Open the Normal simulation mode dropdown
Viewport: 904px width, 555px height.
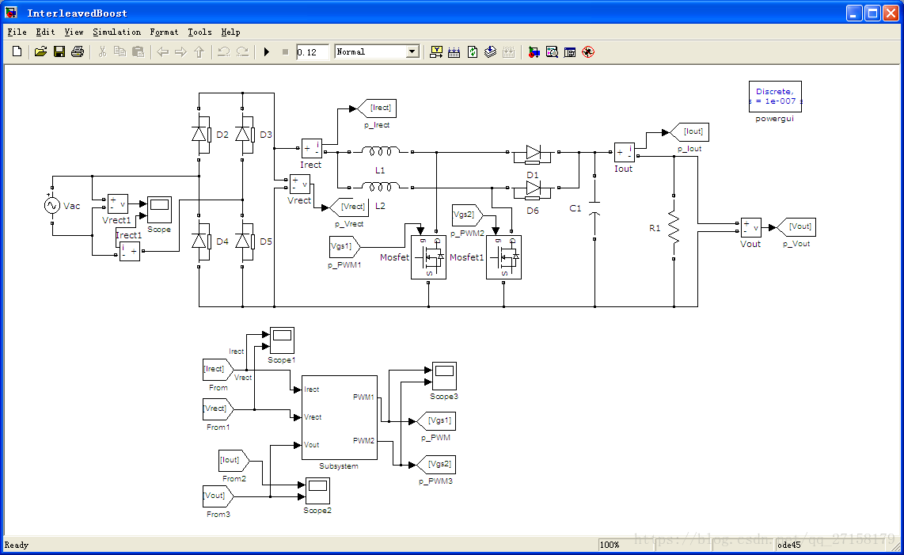point(377,52)
